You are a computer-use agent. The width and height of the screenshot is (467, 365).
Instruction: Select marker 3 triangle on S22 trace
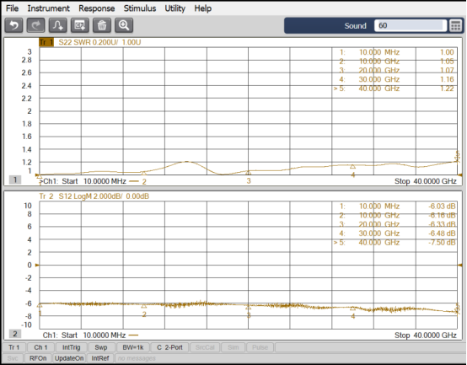249,173
